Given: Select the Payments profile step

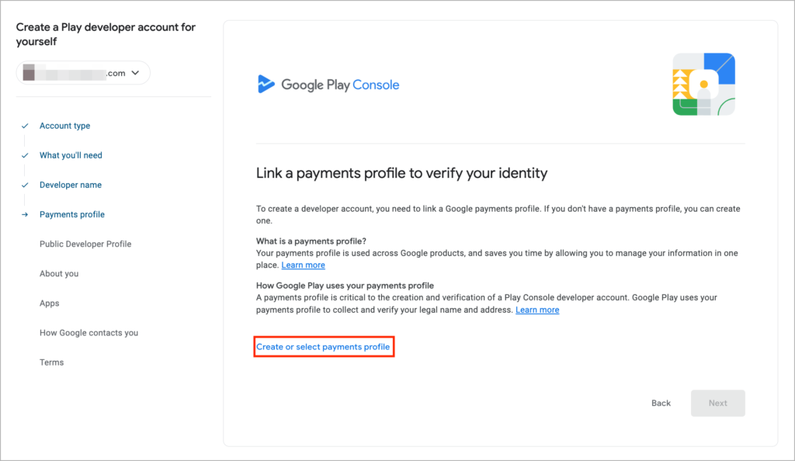Looking at the screenshot, I should [x=72, y=214].
